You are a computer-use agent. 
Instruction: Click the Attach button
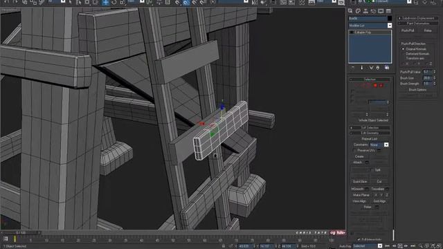tap(358, 163)
